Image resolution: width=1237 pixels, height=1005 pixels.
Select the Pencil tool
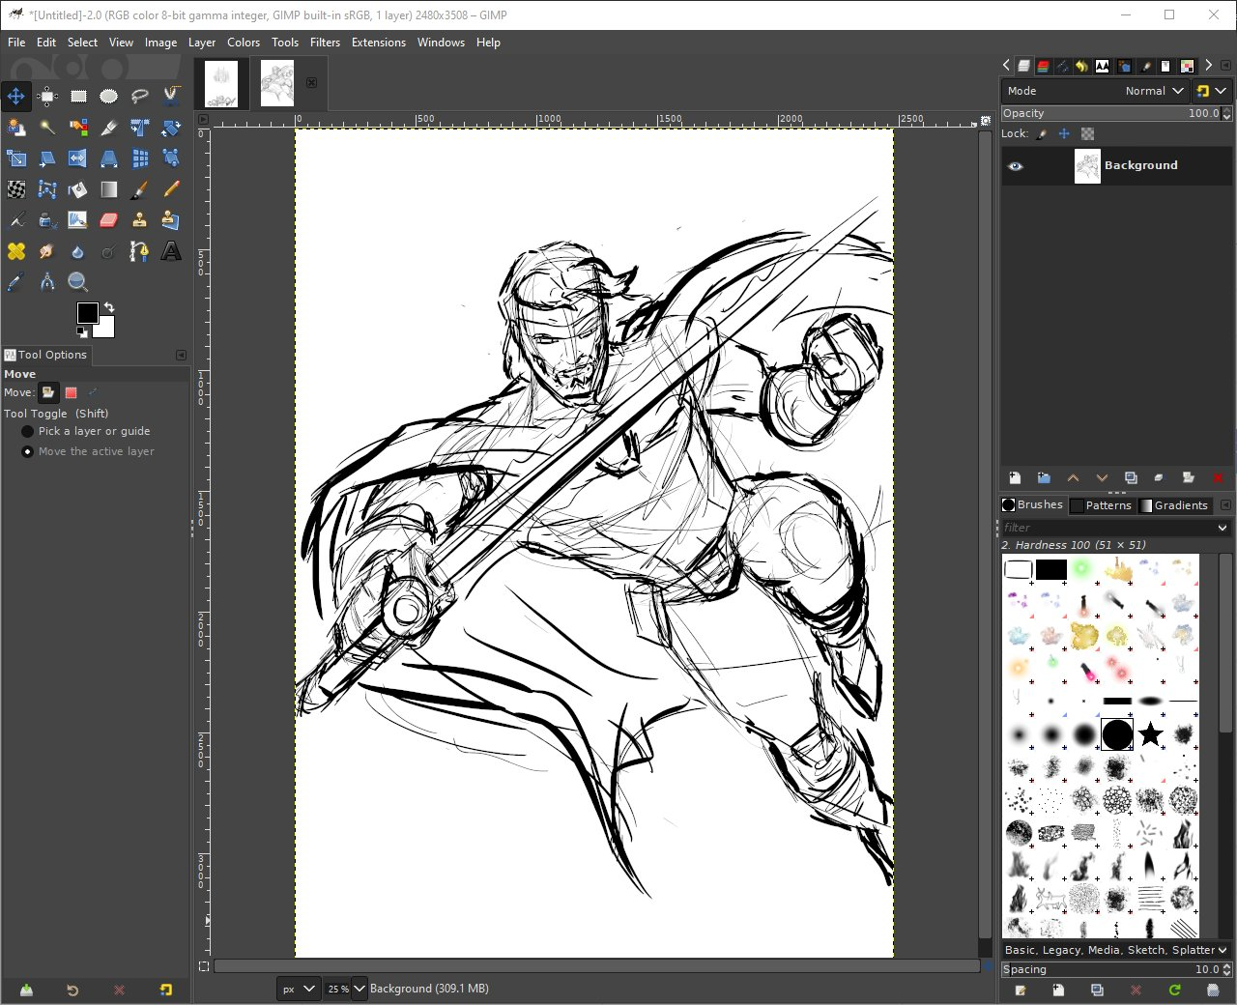171,188
